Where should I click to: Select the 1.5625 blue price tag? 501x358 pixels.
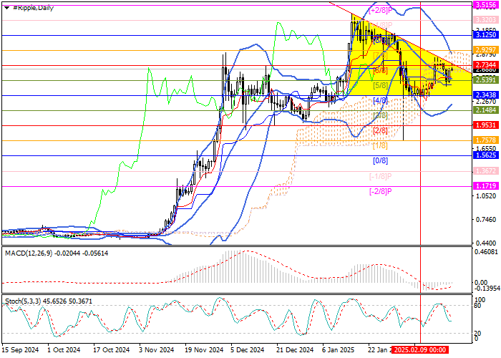pyautogui.click(x=486, y=155)
